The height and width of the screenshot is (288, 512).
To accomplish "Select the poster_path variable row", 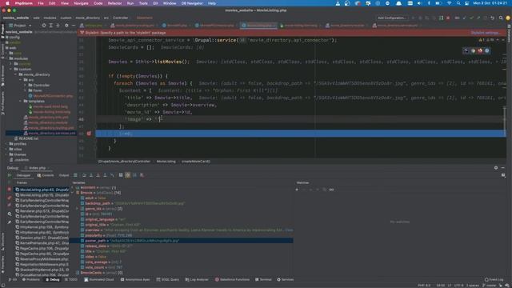I will [182, 241].
